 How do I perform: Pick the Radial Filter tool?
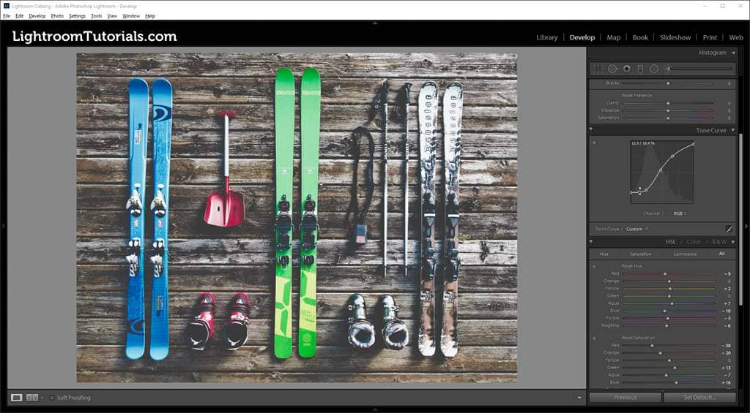tap(654, 69)
